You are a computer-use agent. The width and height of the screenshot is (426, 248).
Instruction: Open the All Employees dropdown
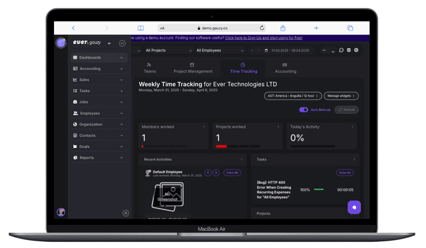(x=220, y=51)
